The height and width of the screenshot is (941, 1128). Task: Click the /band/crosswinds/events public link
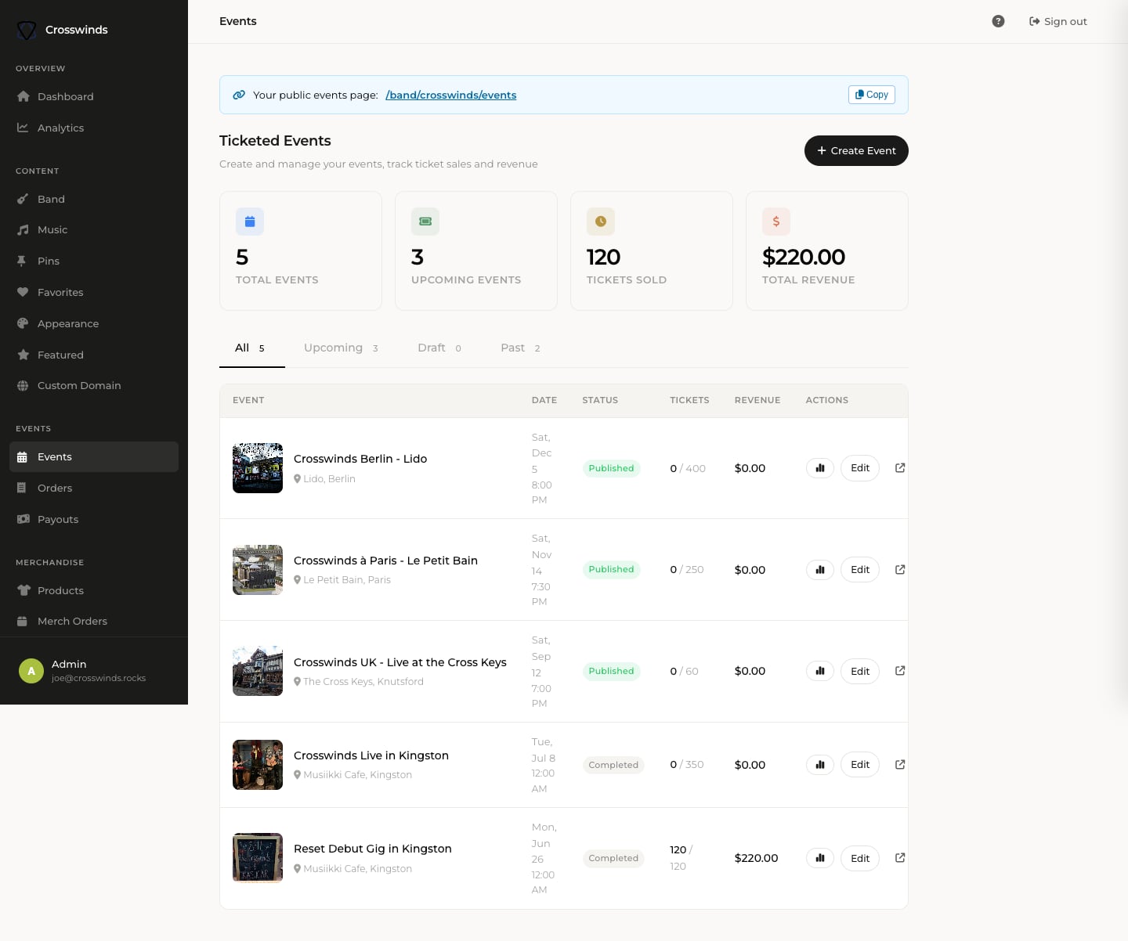coord(450,95)
